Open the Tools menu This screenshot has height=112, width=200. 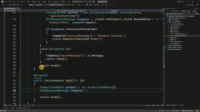[x=49, y=2]
